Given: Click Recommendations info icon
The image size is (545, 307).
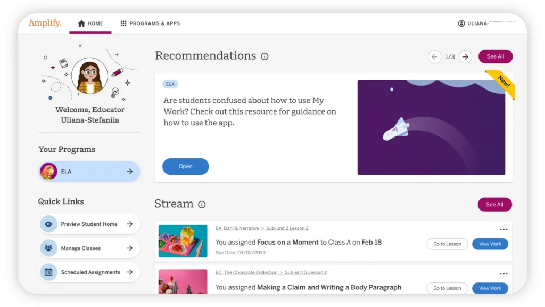Looking at the screenshot, I should tap(265, 56).
